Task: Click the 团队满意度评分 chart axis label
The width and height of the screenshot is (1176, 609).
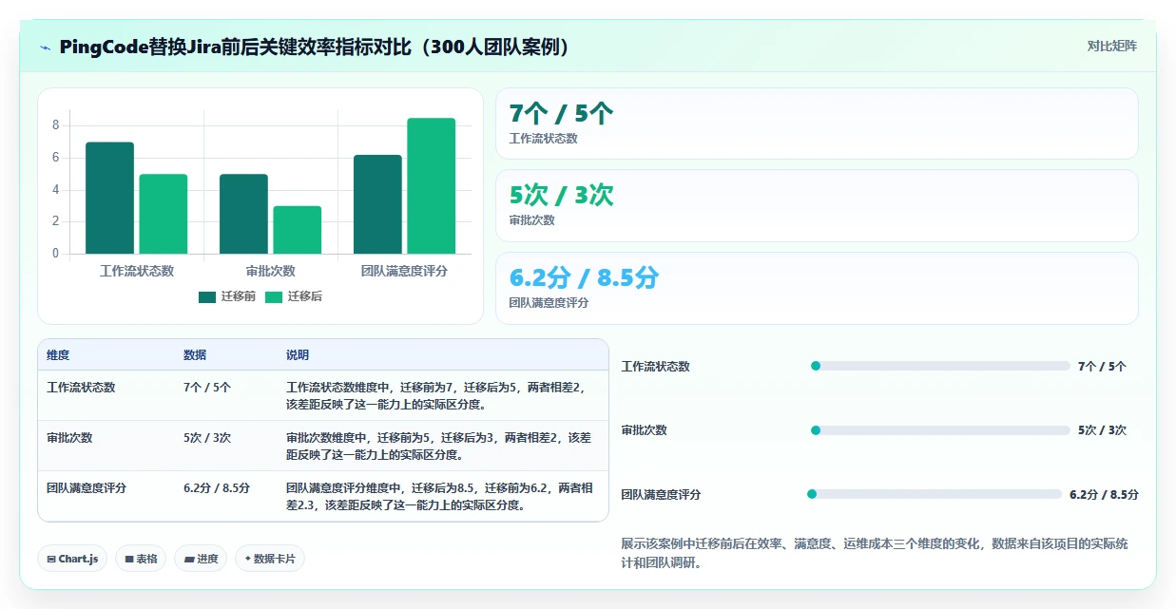Action: pos(404,271)
